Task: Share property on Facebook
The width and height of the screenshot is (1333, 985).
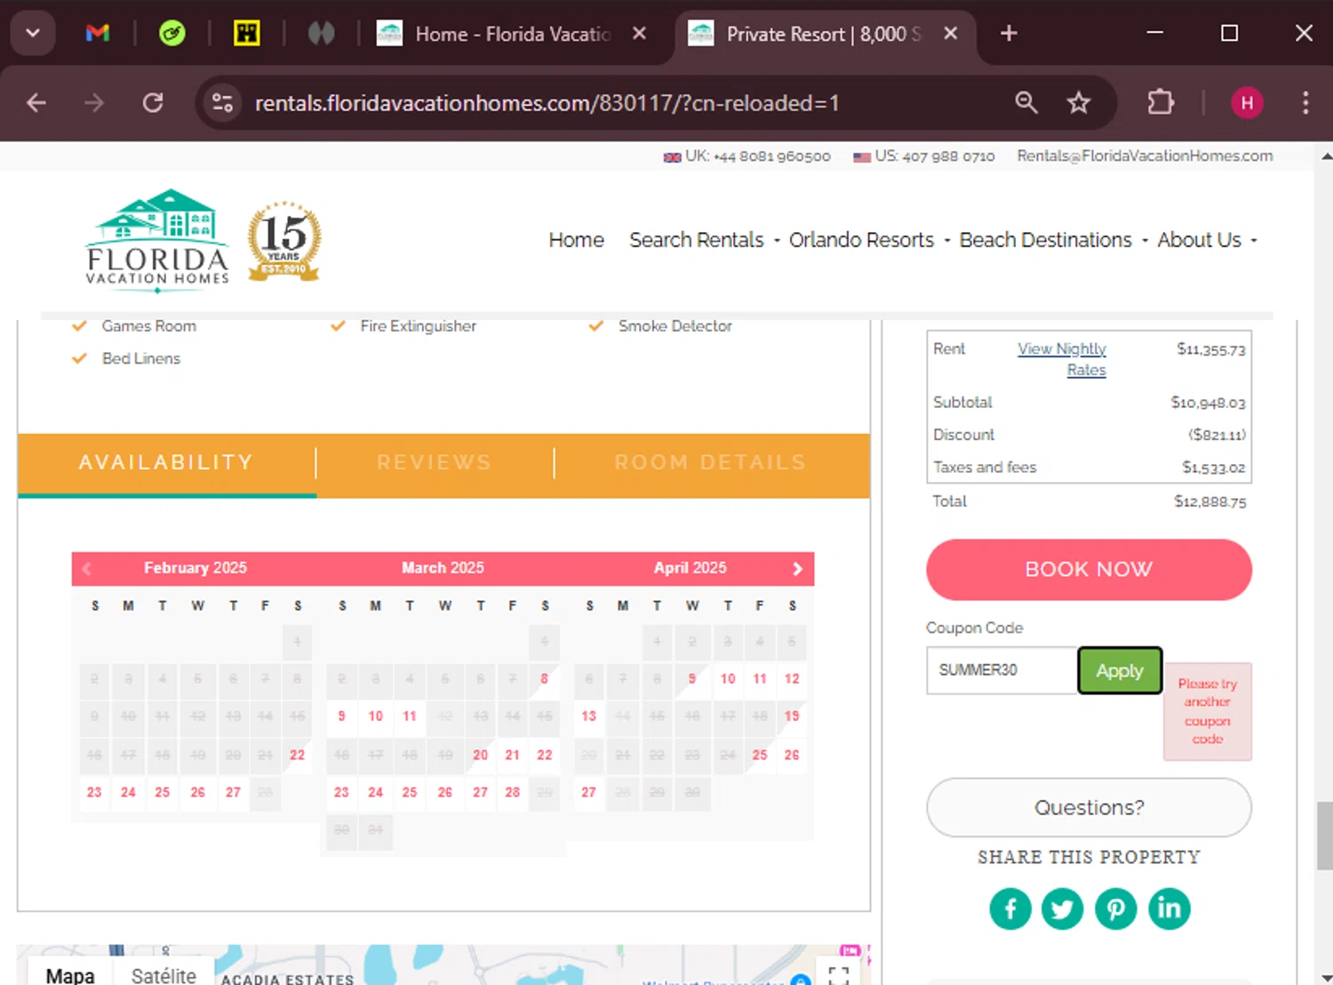Action: point(1010,909)
